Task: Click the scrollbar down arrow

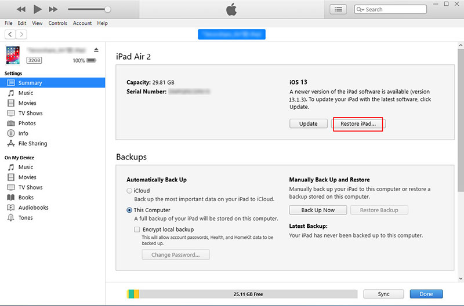Action: pos(461,279)
